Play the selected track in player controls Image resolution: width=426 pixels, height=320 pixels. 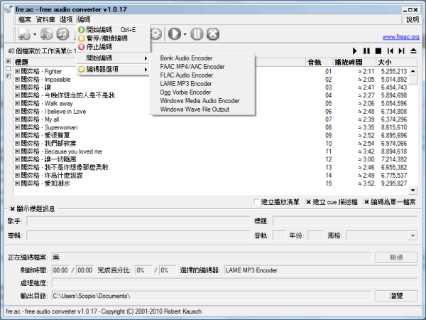[354, 51]
